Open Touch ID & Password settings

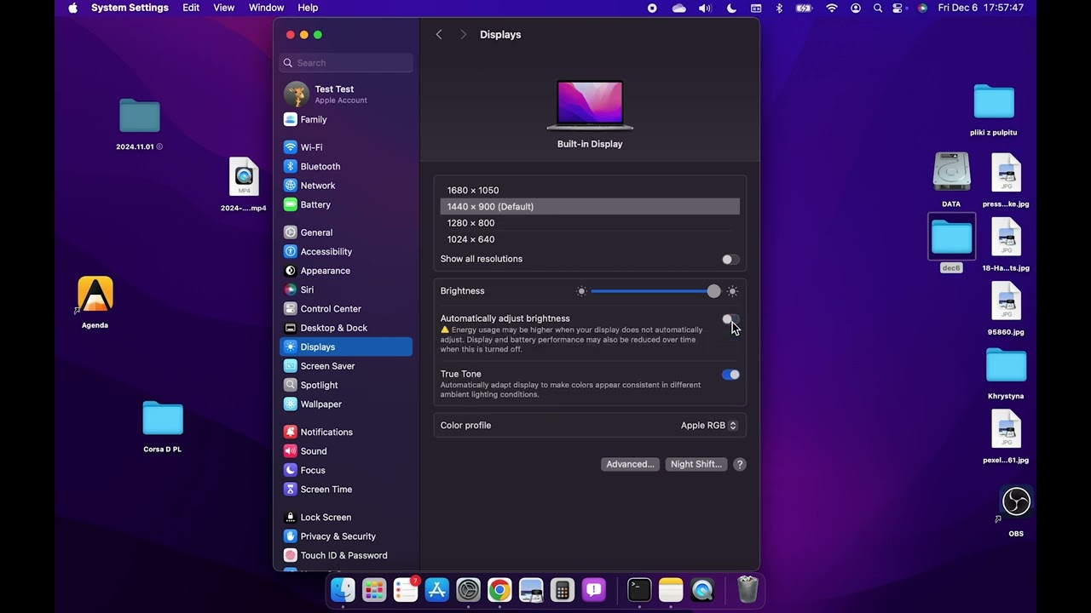click(x=346, y=556)
